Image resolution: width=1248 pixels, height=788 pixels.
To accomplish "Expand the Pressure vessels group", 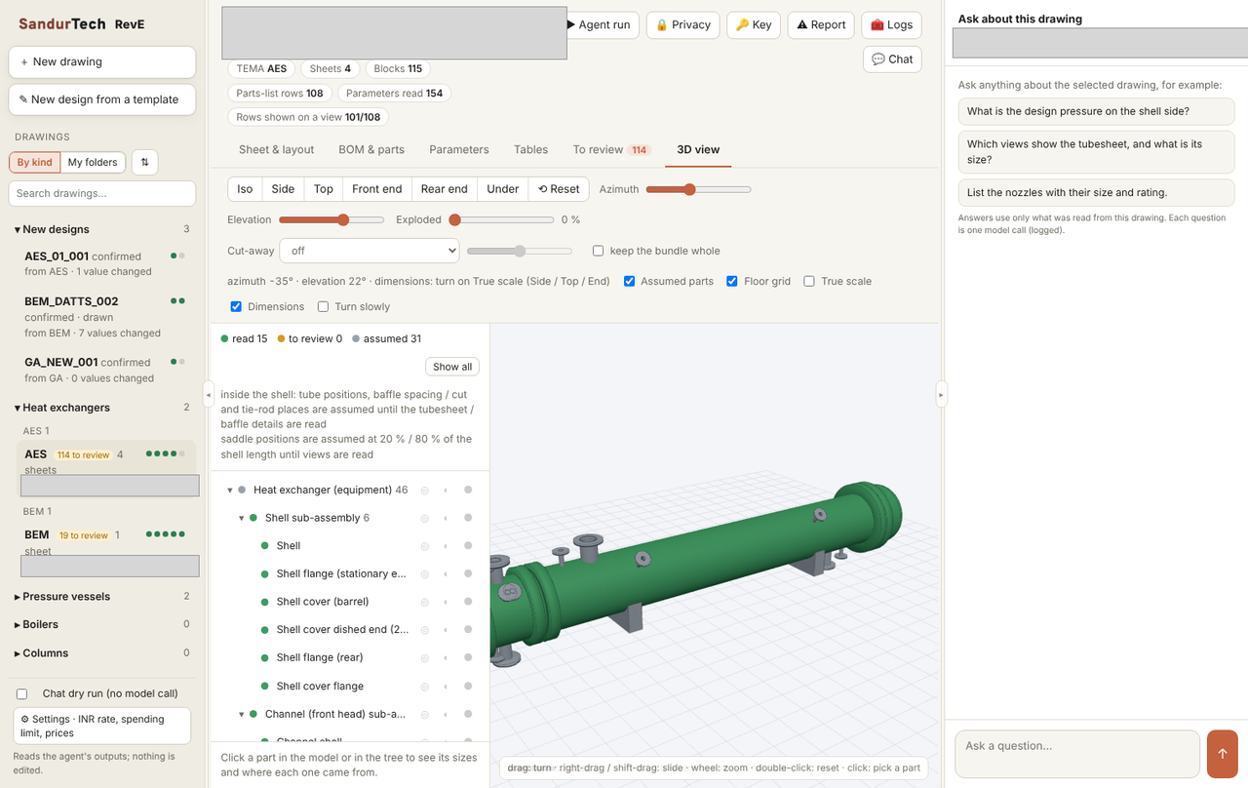I will (x=102, y=596).
